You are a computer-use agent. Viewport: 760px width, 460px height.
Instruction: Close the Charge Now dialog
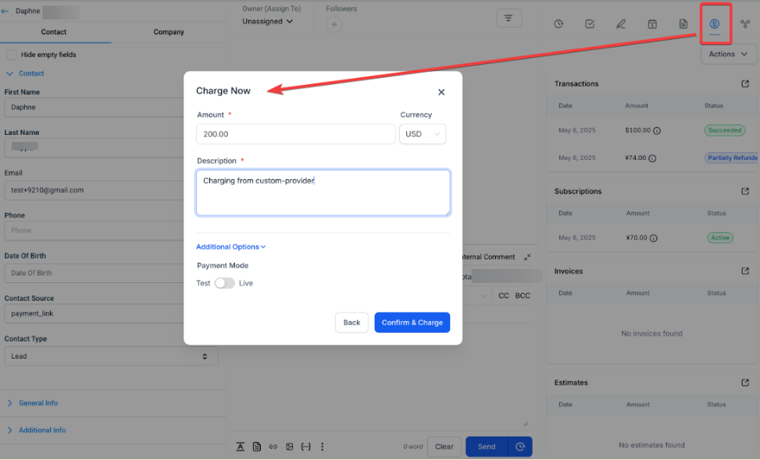pyautogui.click(x=441, y=92)
